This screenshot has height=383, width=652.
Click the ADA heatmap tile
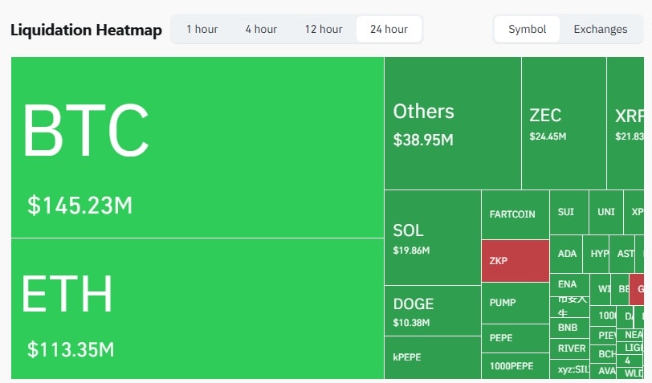566,254
